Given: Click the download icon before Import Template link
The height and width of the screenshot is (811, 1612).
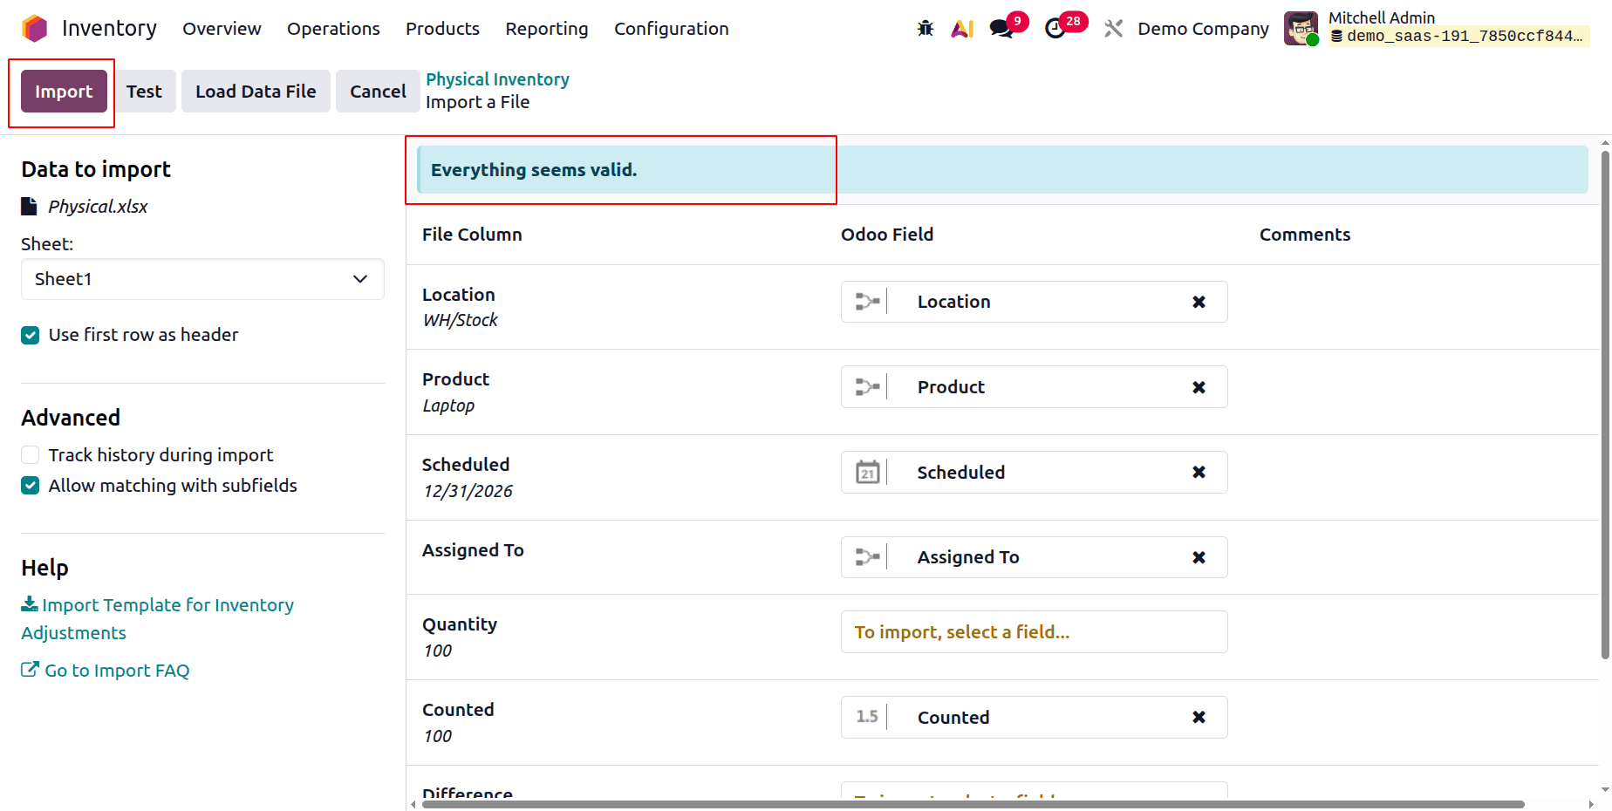Looking at the screenshot, I should pyautogui.click(x=29, y=603).
